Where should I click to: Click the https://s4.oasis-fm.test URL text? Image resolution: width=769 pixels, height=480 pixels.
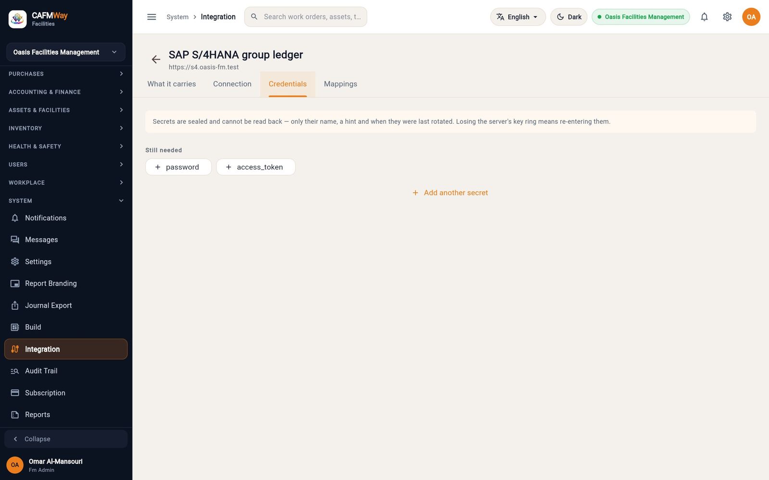pyautogui.click(x=204, y=67)
